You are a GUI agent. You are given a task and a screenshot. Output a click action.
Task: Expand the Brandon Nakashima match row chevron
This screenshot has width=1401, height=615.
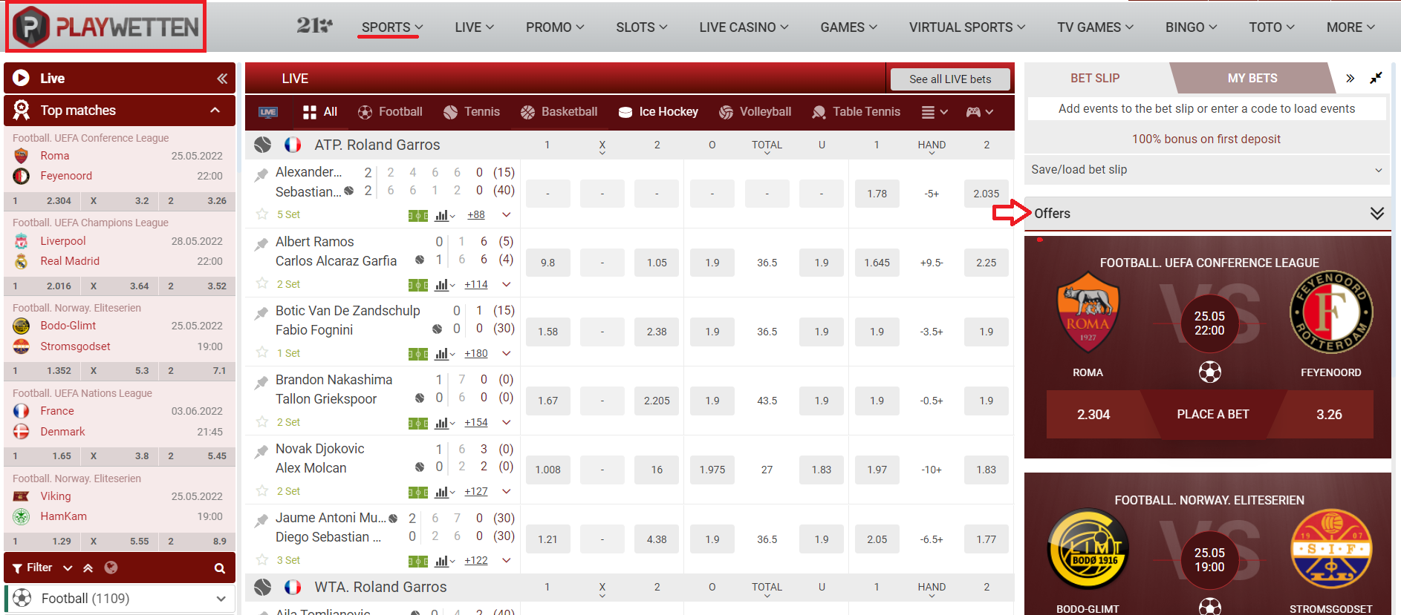(507, 422)
